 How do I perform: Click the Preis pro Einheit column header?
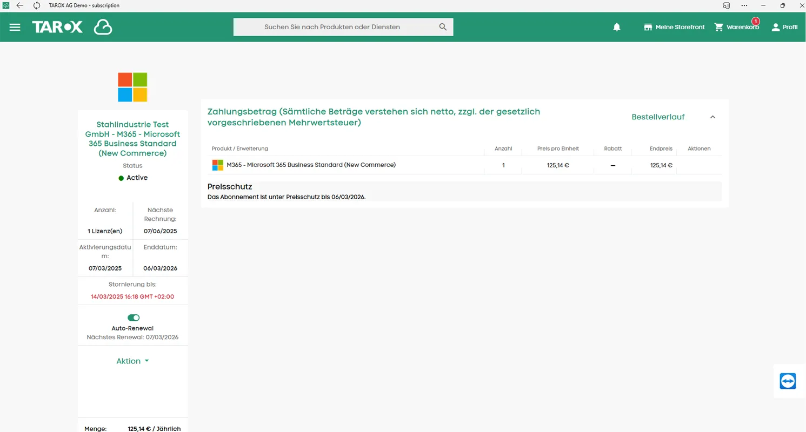click(558, 148)
